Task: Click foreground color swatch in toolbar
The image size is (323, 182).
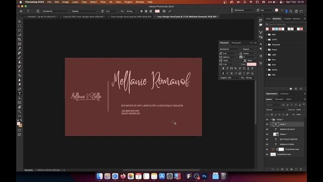Action: (19, 123)
